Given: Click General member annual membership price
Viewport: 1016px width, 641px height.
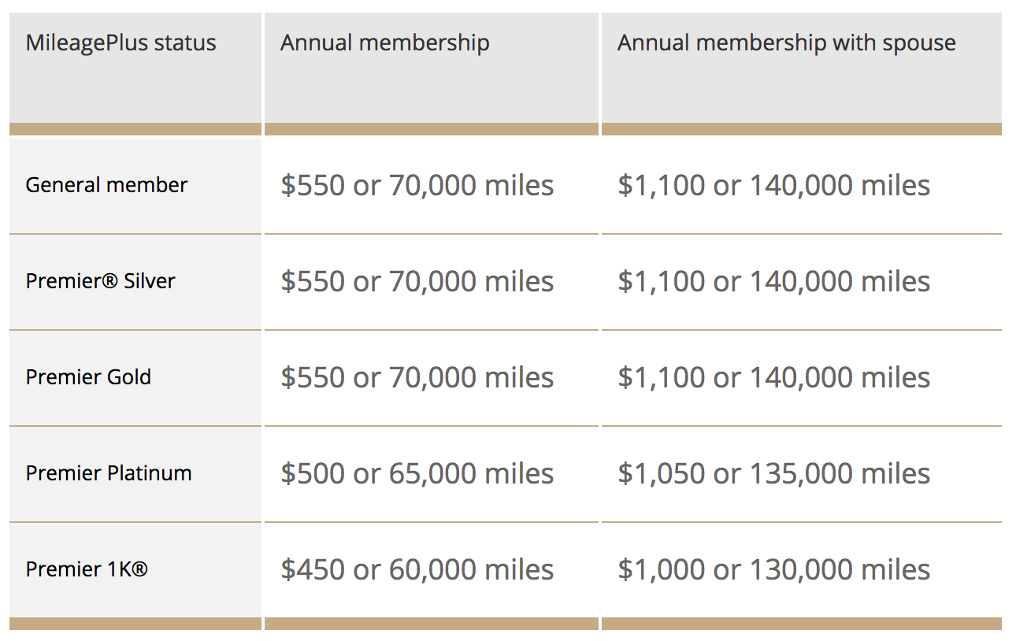Looking at the screenshot, I should pos(417,186).
